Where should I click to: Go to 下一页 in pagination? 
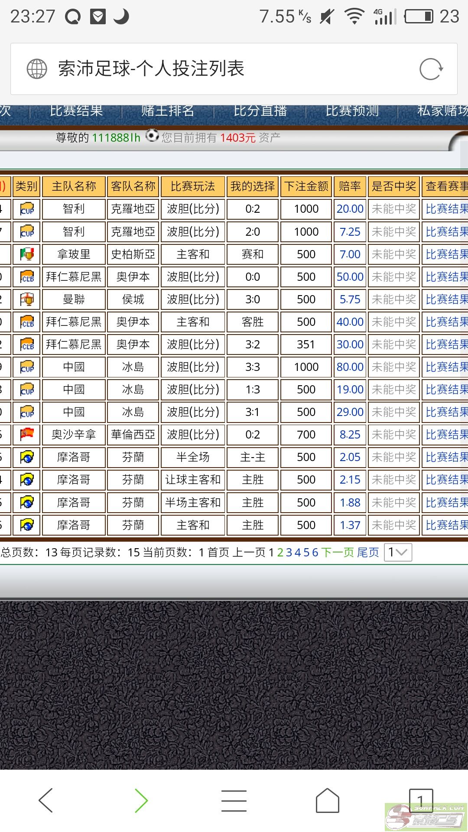tap(338, 552)
